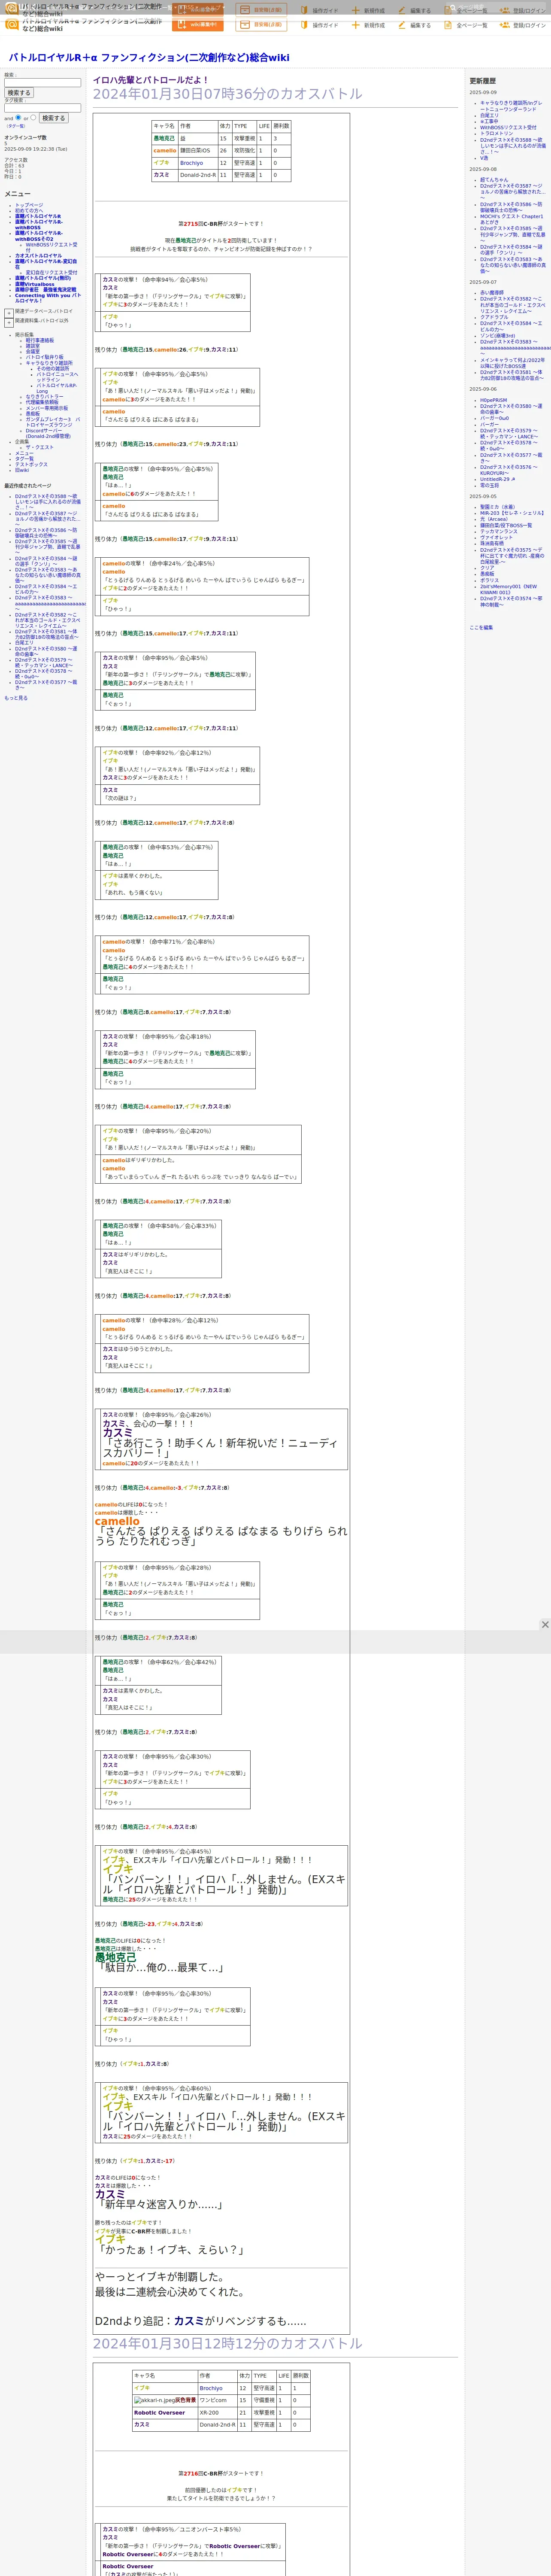Click 検索する button beside the and/or radios
Screen dimensions: 551x2576
pos(53,118)
